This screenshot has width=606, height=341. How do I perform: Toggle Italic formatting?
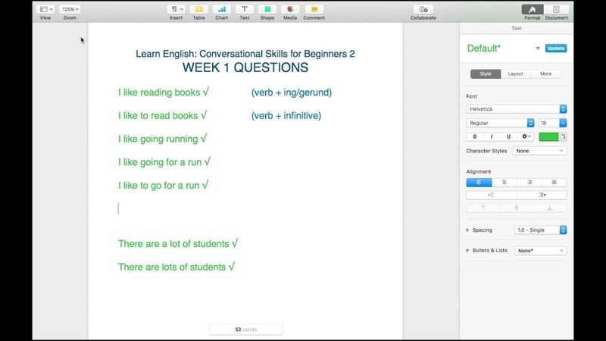pyautogui.click(x=491, y=136)
